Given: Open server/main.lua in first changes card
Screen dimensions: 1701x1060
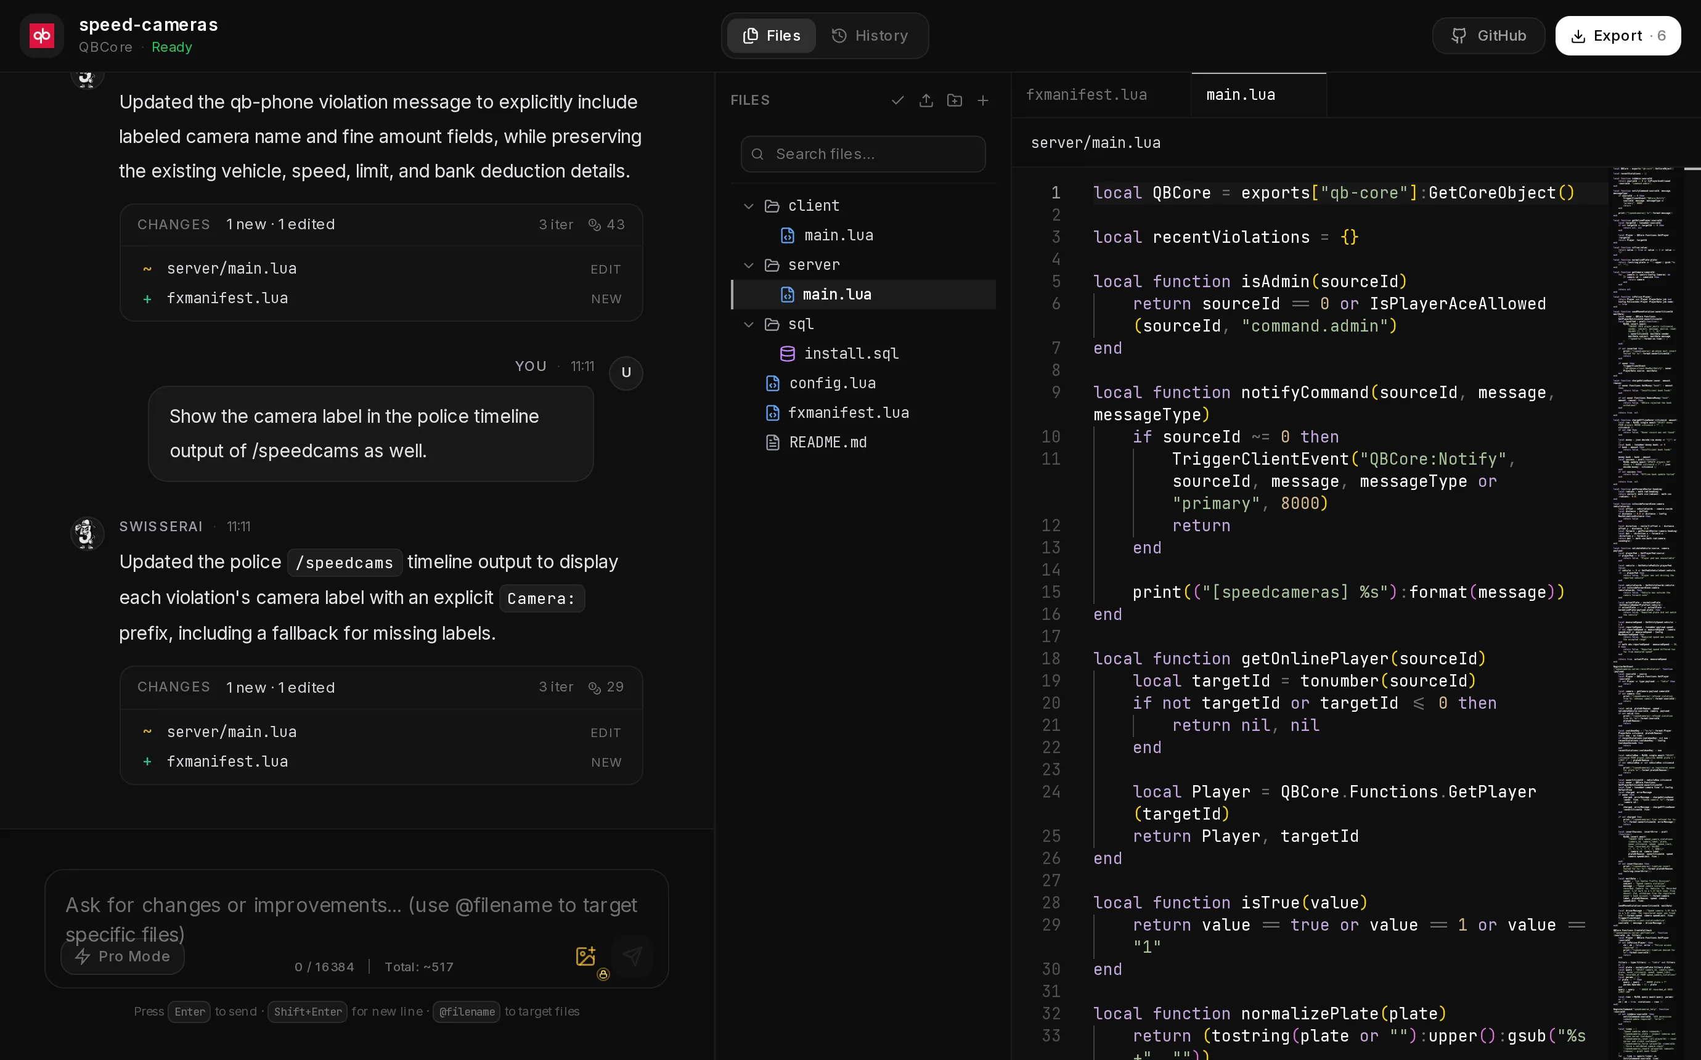Looking at the screenshot, I should (x=381, y=269).
